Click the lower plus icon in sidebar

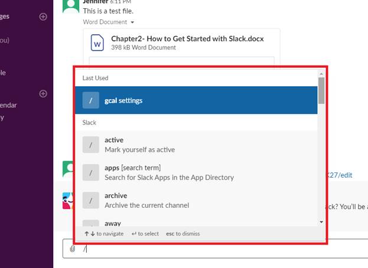point(43,93)
